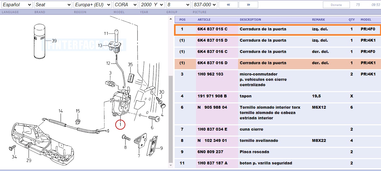This screenshot has height=171, width=381.
Task: Select article 1H0 962 103
Action: pyautogui.click(x=210, y=74)
